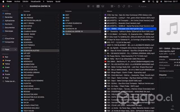Open AirDrop in the sidebar
180x112 pixels.
click(8, 14)
